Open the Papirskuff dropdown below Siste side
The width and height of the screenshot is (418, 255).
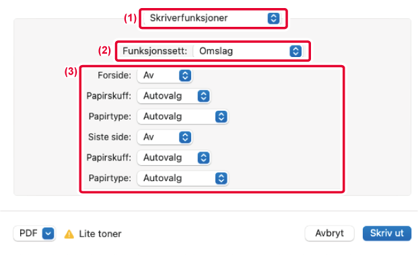(x=174, y=158)
